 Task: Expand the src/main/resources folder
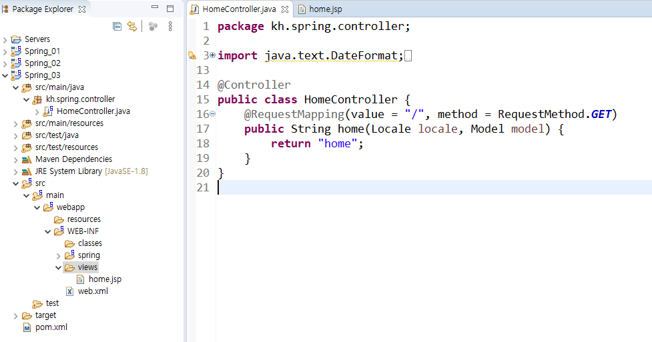coord(16,124)
